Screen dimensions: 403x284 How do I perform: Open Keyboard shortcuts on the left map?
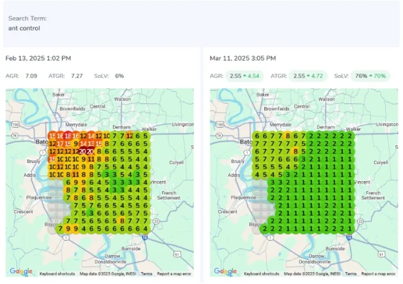point(57,274)
